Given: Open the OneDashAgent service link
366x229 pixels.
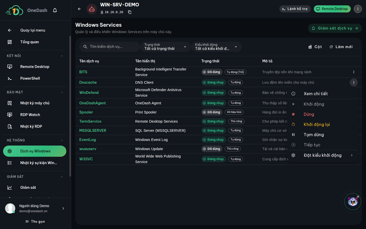Looking at the screenshot, I should (x=93, y=103).
